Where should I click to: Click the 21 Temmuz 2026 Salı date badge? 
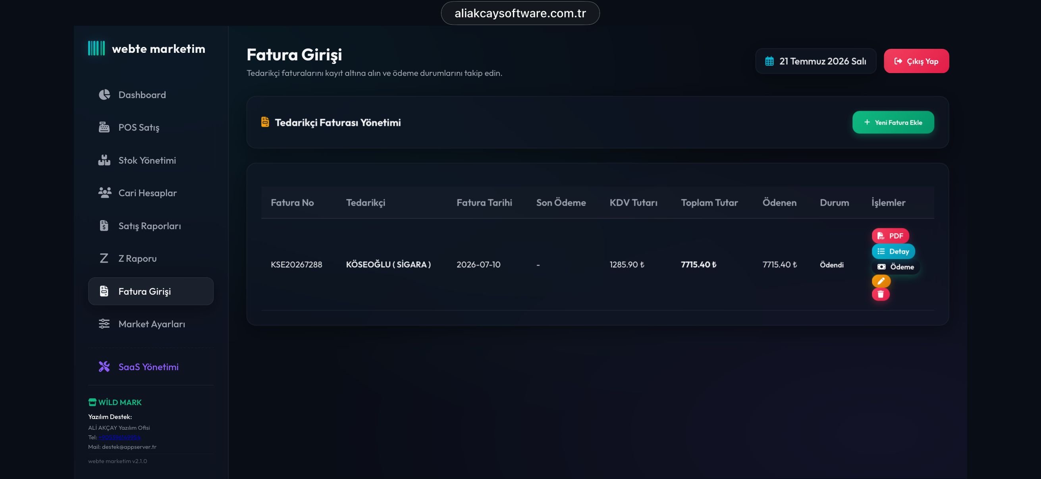pos(815,61)
